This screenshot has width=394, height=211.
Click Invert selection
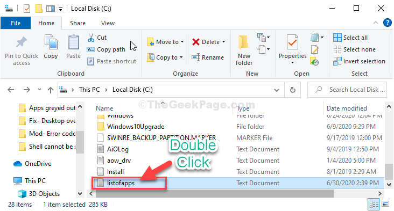tap(359, 61)
